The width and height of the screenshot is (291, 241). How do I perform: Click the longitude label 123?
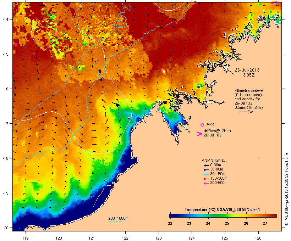tap(158, 238)
